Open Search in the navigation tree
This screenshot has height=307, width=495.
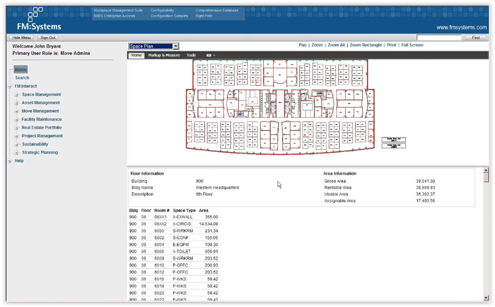[x=22, y=78]
